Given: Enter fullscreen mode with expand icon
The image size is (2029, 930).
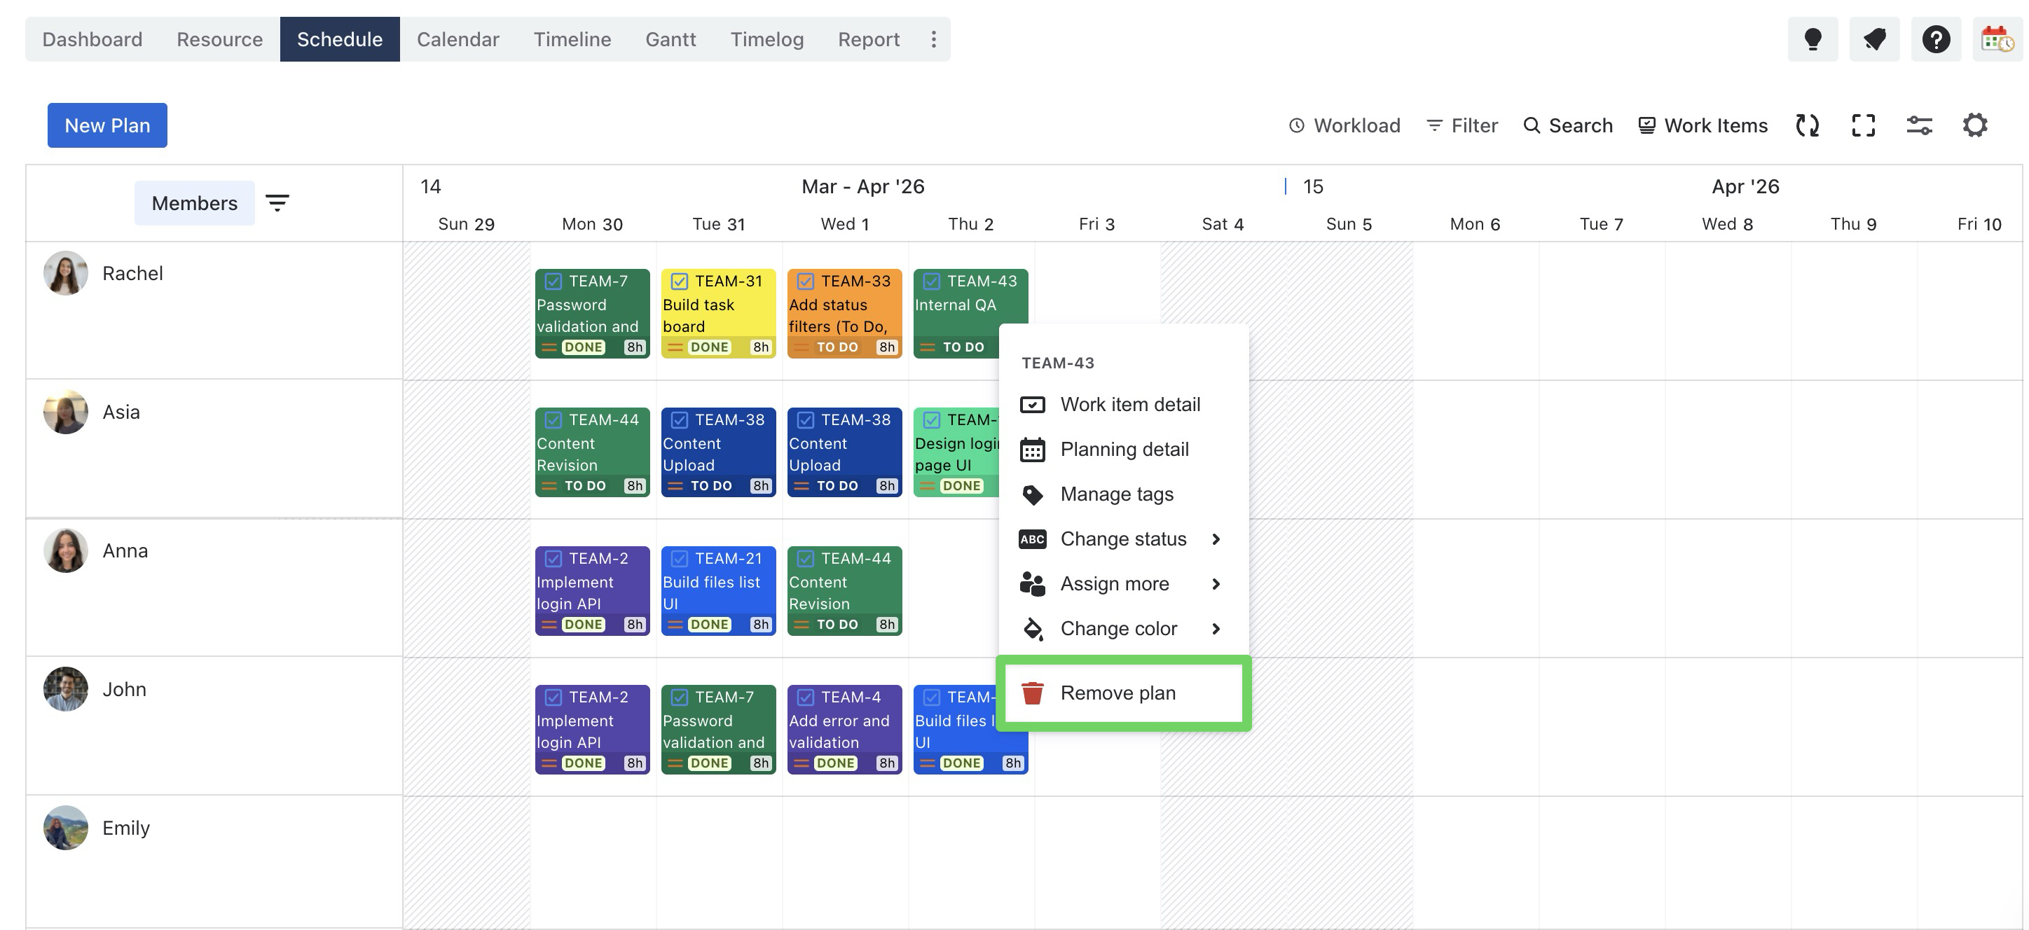Looking at the screenshot, I should point(1863,125).
